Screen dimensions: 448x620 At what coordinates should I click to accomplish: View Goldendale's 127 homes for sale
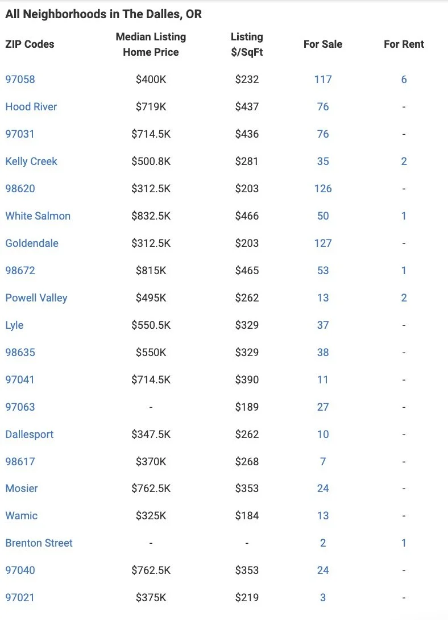click(323, 243)
